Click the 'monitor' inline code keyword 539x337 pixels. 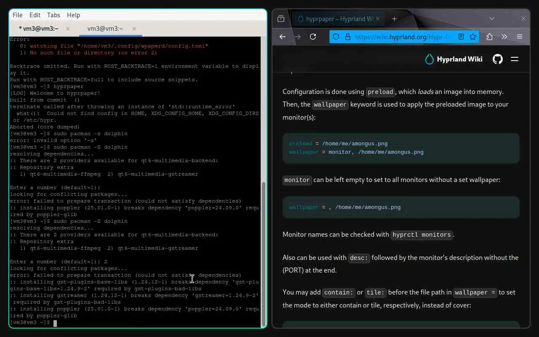tap(297, 180)
